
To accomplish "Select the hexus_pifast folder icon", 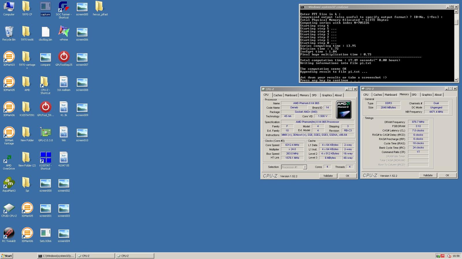I will [100, 8].
